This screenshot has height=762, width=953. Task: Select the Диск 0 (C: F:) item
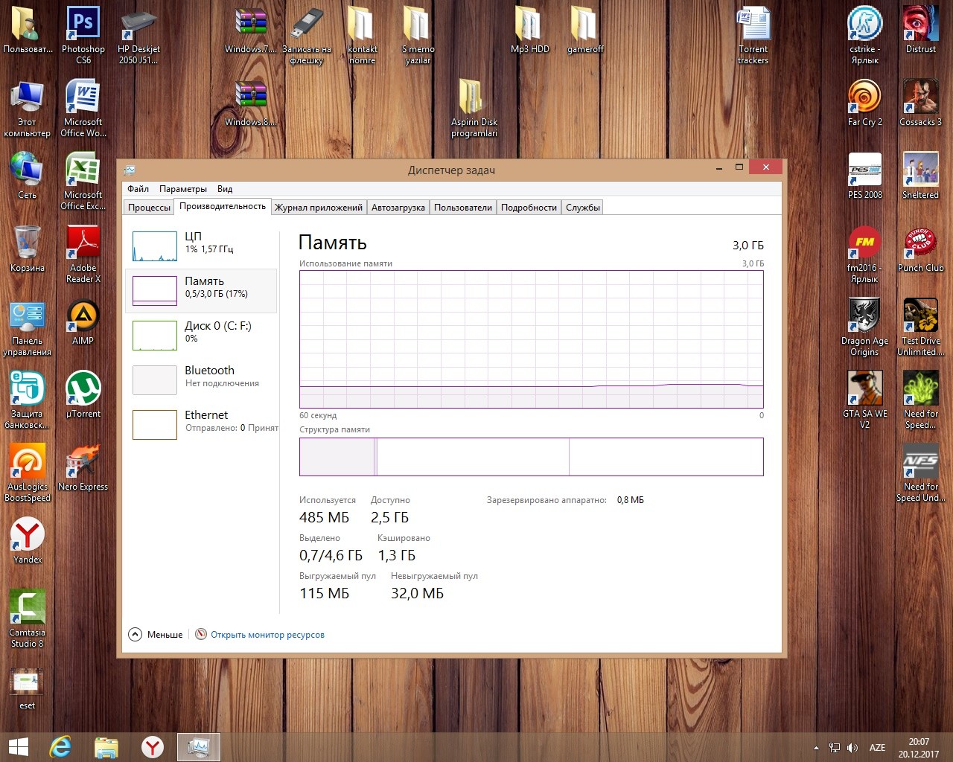201,335
